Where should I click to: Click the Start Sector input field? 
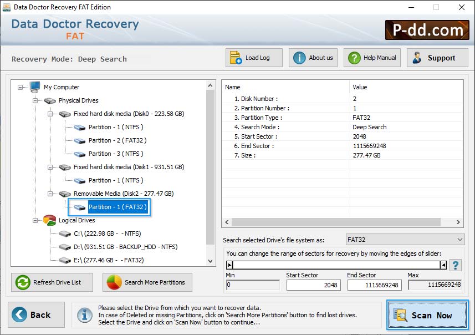point(314,285)
